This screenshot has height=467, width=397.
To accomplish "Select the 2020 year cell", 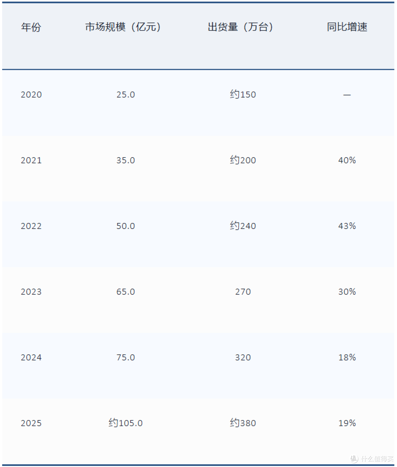I will pos(31,95).
